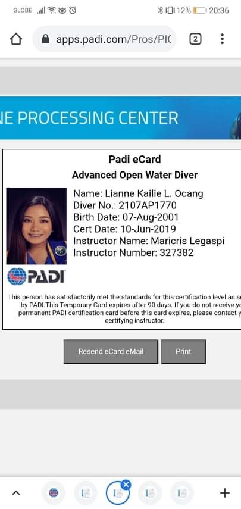Click the Processing Center blue banner
Viewport: 241px width, 509px height.
click(x=120, y=118)
